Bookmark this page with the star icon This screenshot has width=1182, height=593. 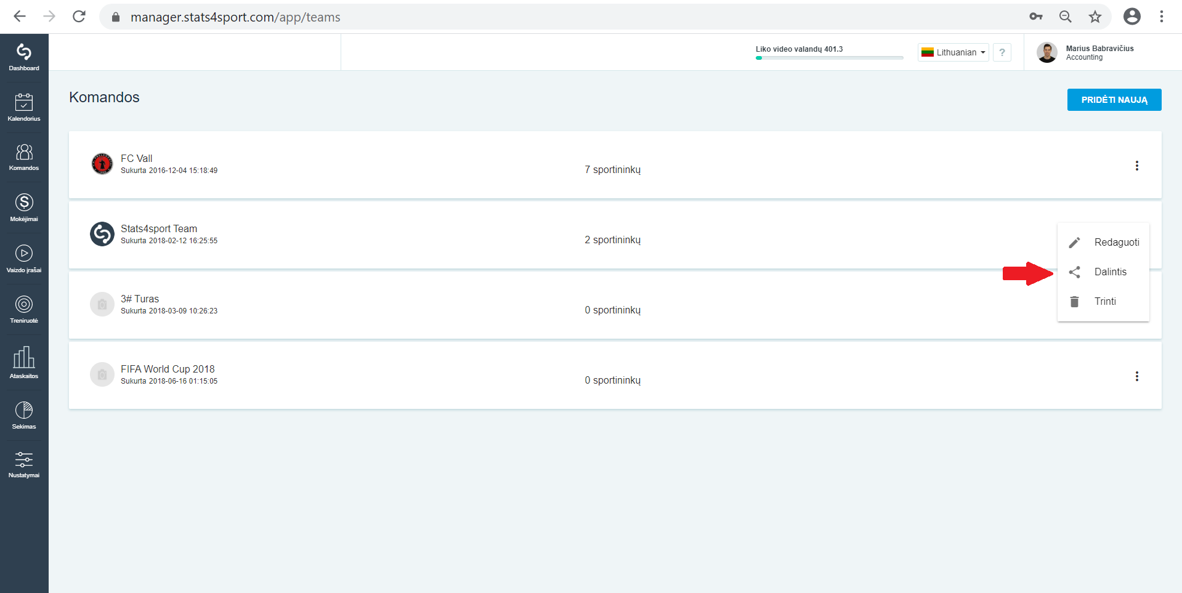click(x=1095, y=17)
